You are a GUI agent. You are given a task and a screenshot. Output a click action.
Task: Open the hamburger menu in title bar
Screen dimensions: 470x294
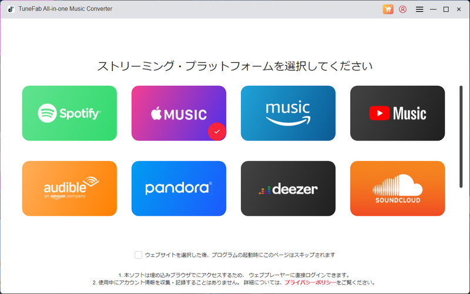[419, 9]
